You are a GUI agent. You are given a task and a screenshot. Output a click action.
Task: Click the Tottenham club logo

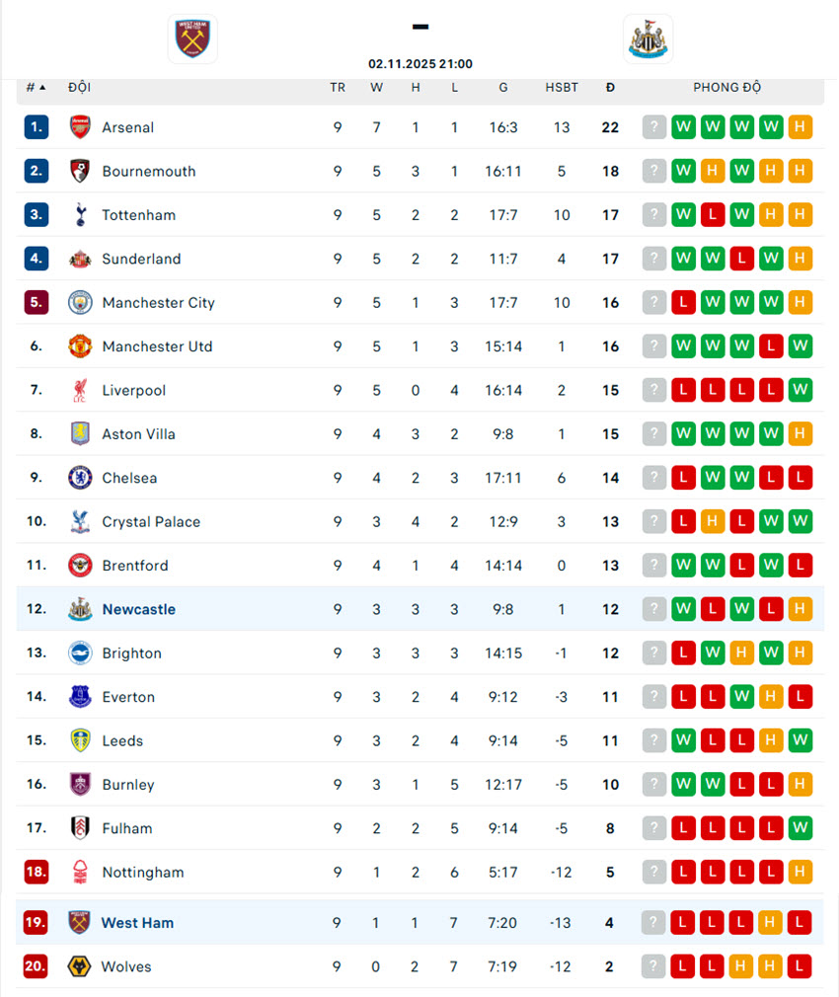[80, 215]
